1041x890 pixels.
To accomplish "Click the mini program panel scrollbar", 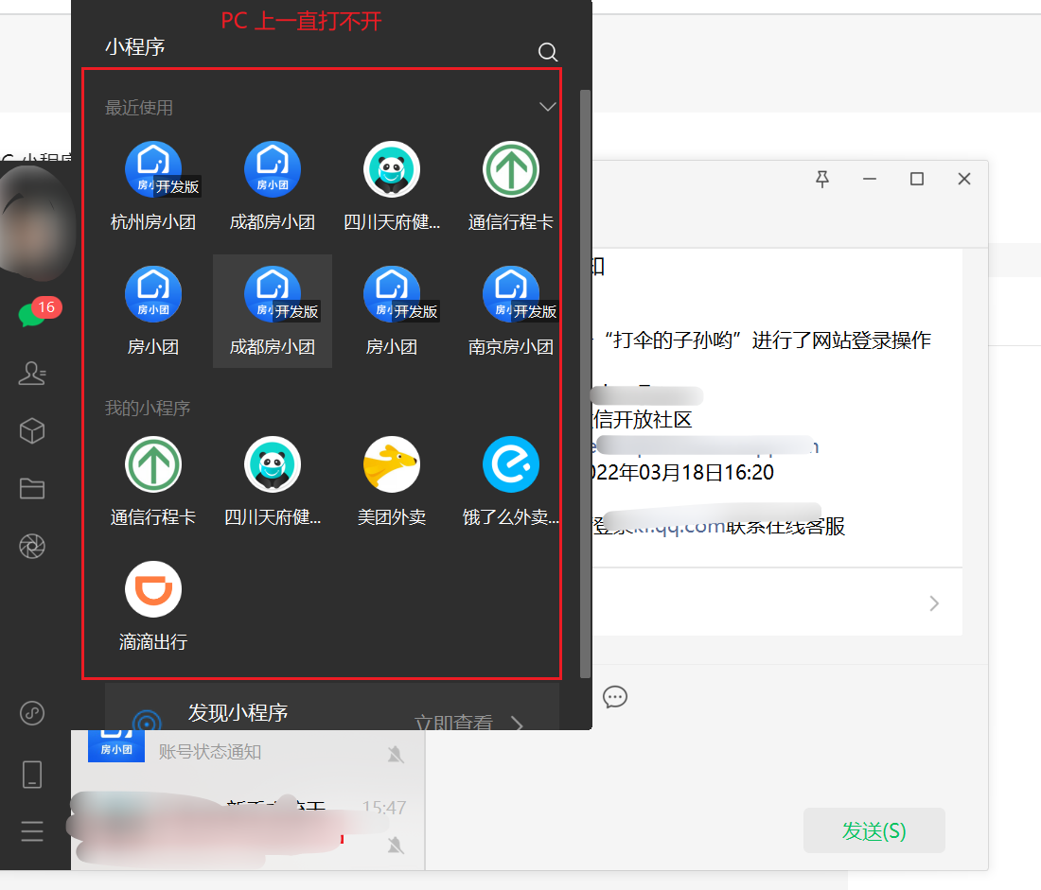I will (585, 384).
